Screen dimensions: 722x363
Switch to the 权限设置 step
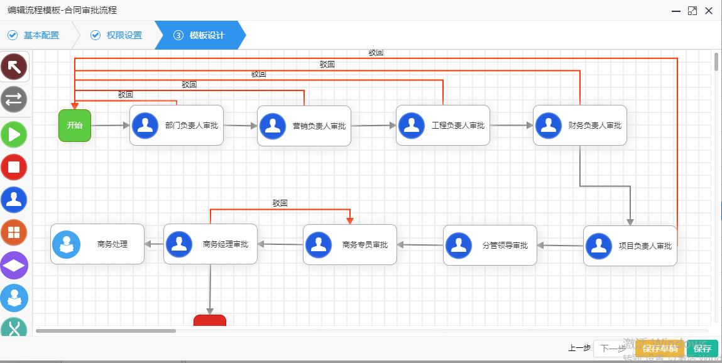[x=117, y=35]
